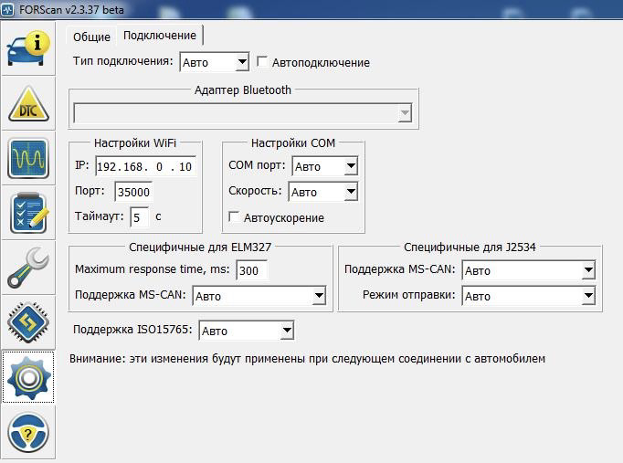623x463 pixels.
Task: Open the tests checklist section
Action: [x=28, y=213]
